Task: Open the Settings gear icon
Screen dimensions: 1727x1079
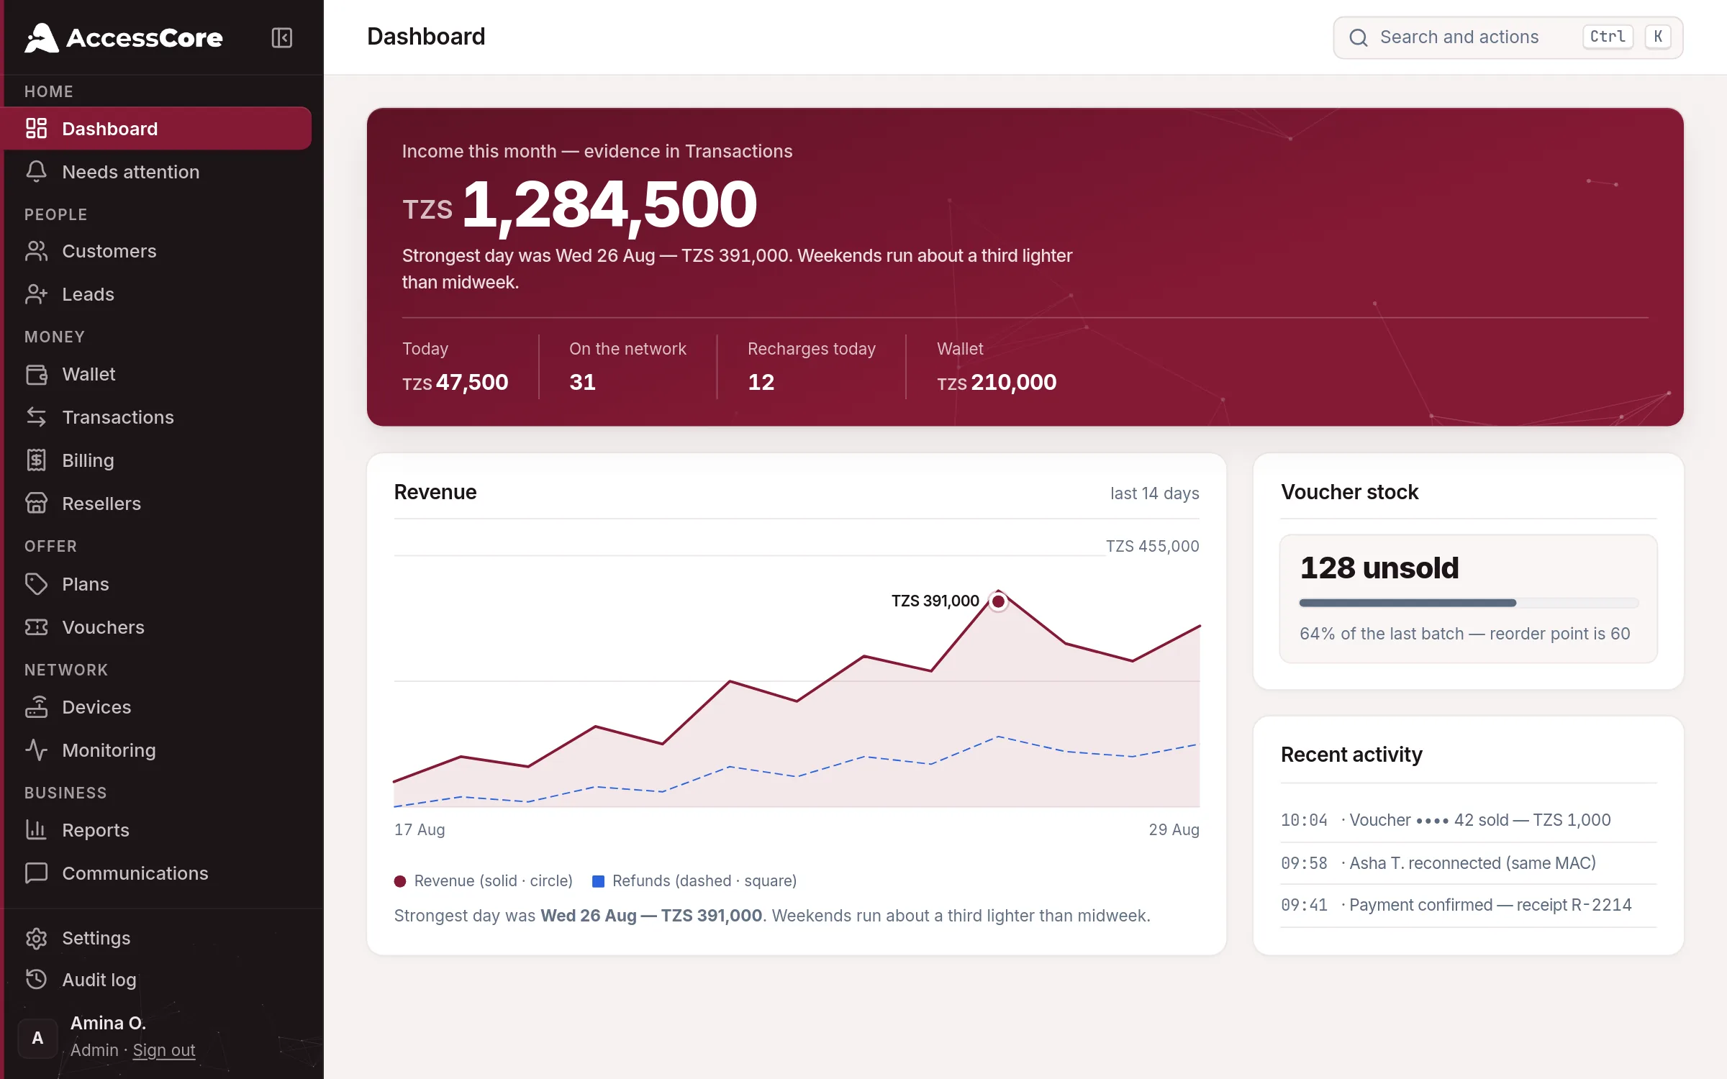Action: (36, 938)
